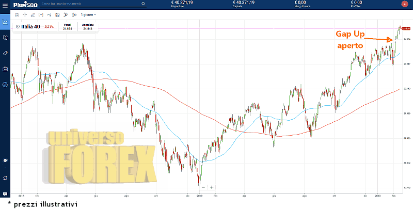The width and height of the screenshot is (413, 211).
Task: Click the fullscreen chart icon in toolbar
Action: [x=17, y=14]
